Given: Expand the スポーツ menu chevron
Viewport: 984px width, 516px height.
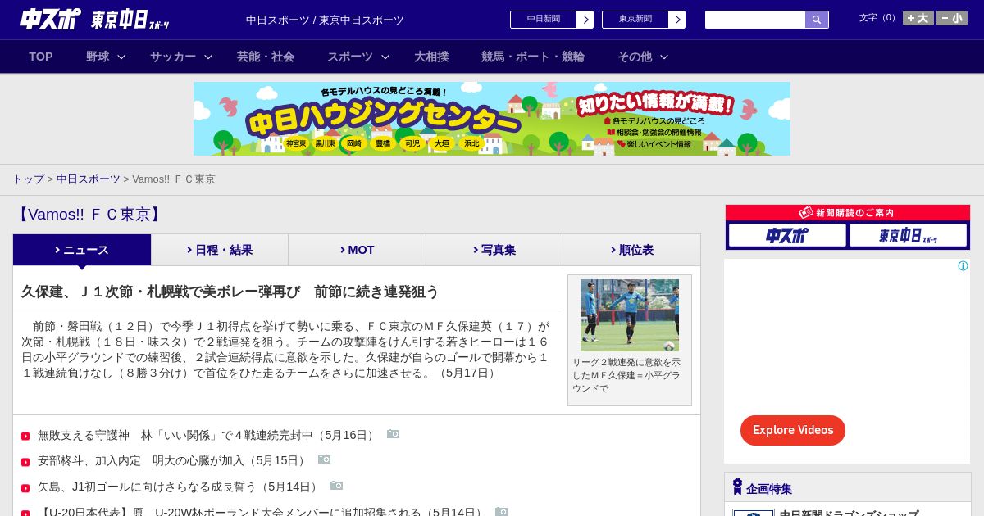Looking at the screenshot, I should 385,57.
